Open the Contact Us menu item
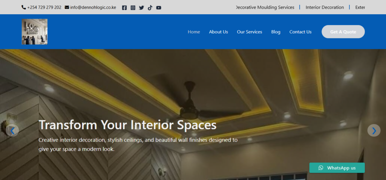This screenshot has height=180, width=386. point(300,32)
